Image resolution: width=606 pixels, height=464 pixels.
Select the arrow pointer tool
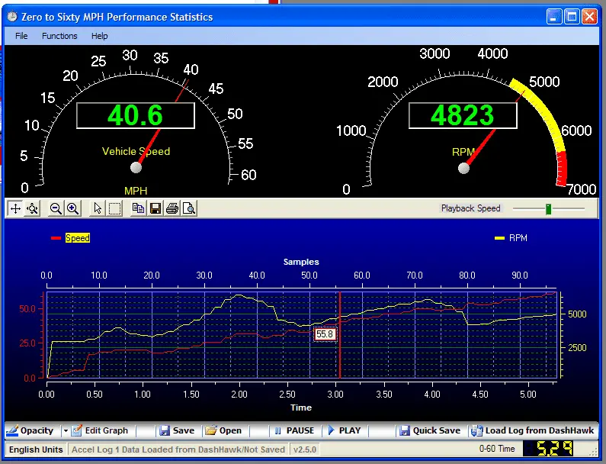click(x=98, y=208)
